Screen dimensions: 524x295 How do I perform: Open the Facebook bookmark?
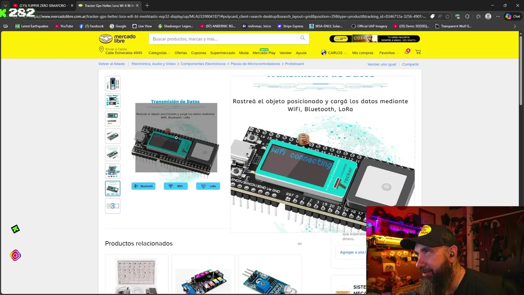tap(91, 26)
